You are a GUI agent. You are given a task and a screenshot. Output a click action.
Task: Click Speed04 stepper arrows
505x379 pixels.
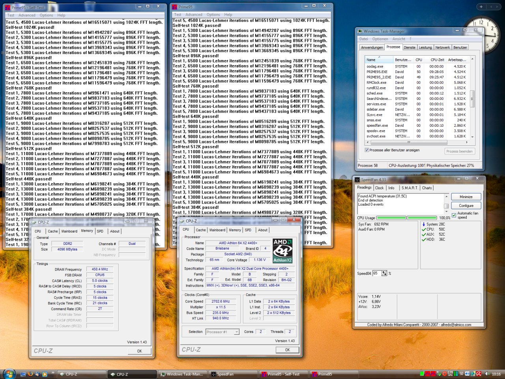tap(384, 273)
